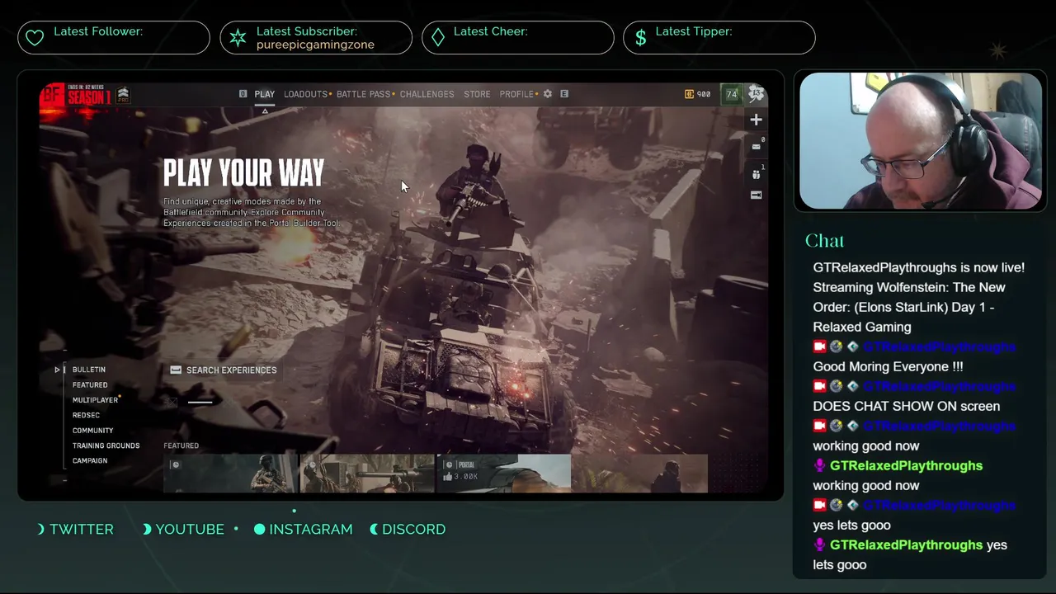Open the notifications icon below the plus
Viewport: 1056px width, 594px height.
pyautogui.click(x=756, y=147)
